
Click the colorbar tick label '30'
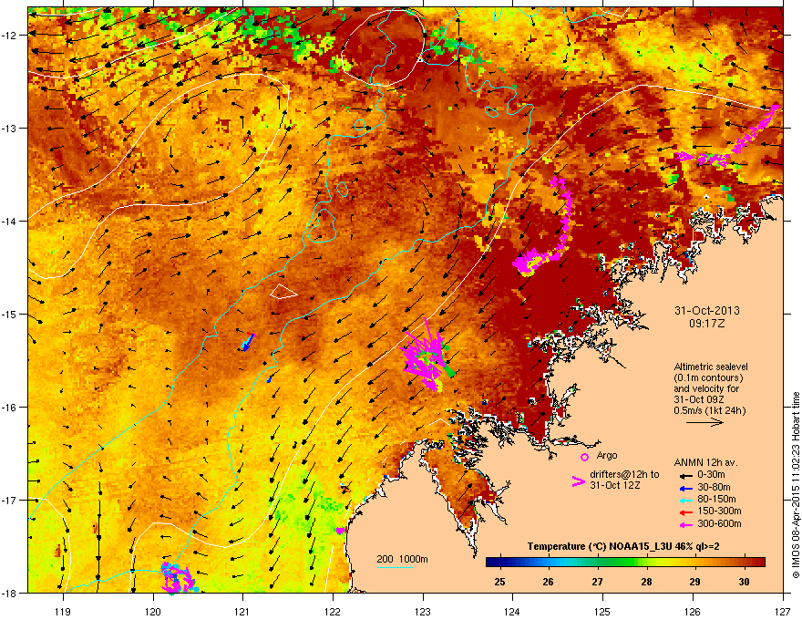click(x=745, y=582)
